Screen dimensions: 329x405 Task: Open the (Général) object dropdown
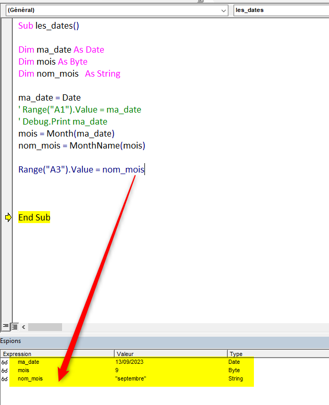tap(117, 10)
